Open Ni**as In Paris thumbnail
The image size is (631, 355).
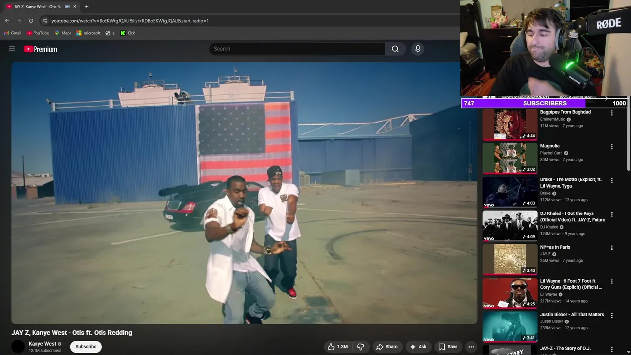pyautogui.click(x=510, y=259)
